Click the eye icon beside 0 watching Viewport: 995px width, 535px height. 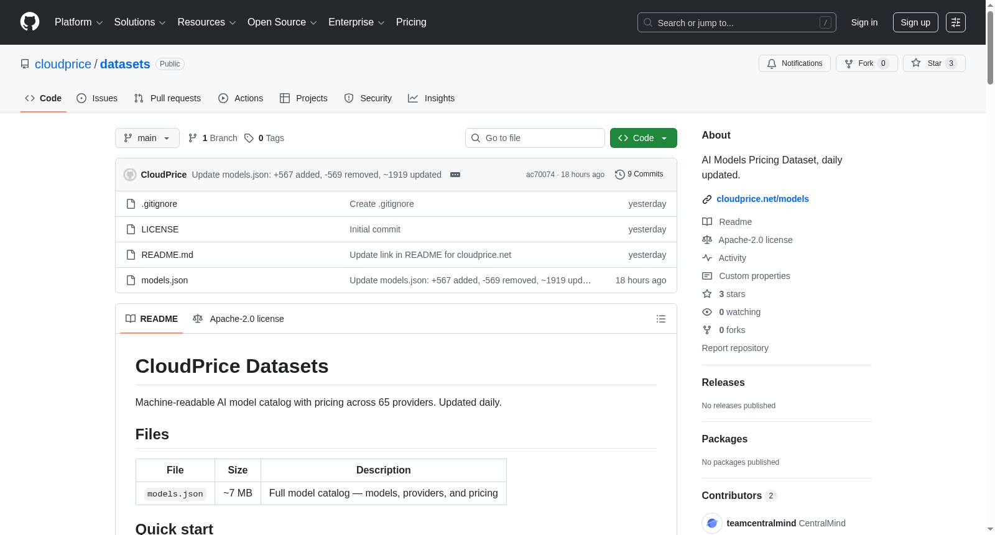pos(707,312)
